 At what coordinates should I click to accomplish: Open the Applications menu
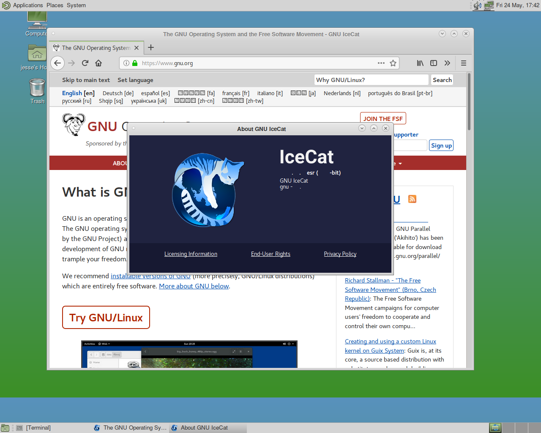click(28, 5)
